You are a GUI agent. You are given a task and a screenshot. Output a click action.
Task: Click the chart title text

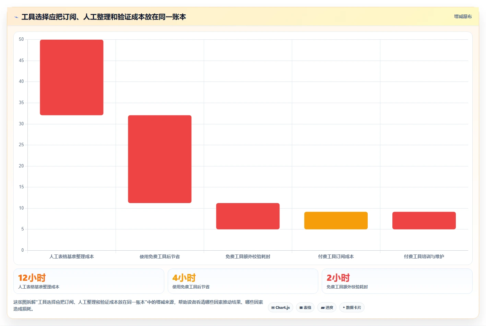pyautogui.click(x=104, y=17)
